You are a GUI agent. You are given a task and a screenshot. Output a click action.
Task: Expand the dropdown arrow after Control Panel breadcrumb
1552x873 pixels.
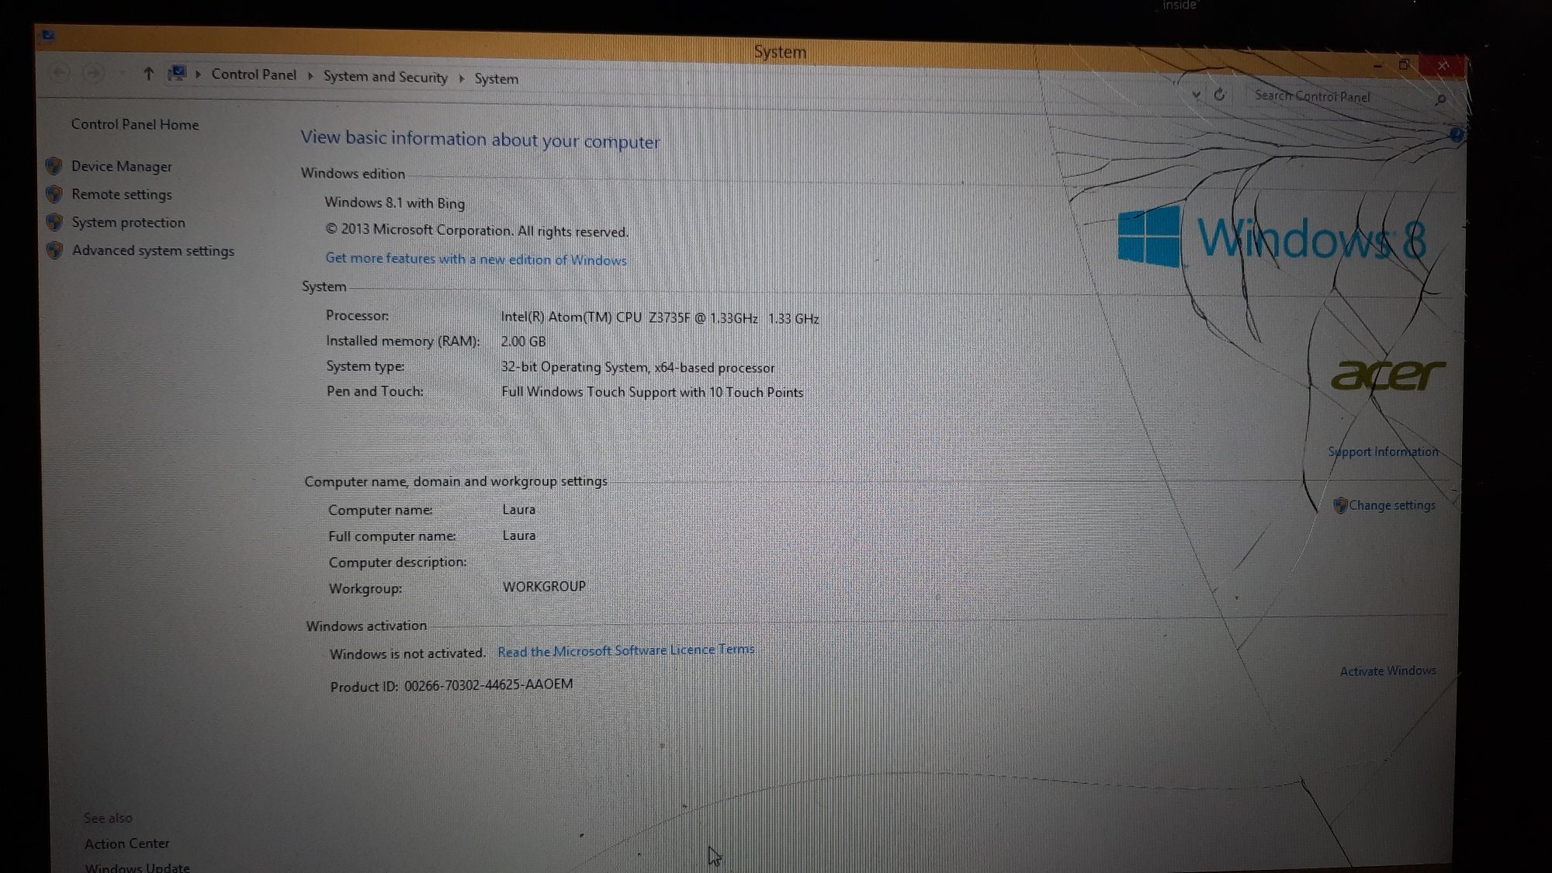(310, 76)
